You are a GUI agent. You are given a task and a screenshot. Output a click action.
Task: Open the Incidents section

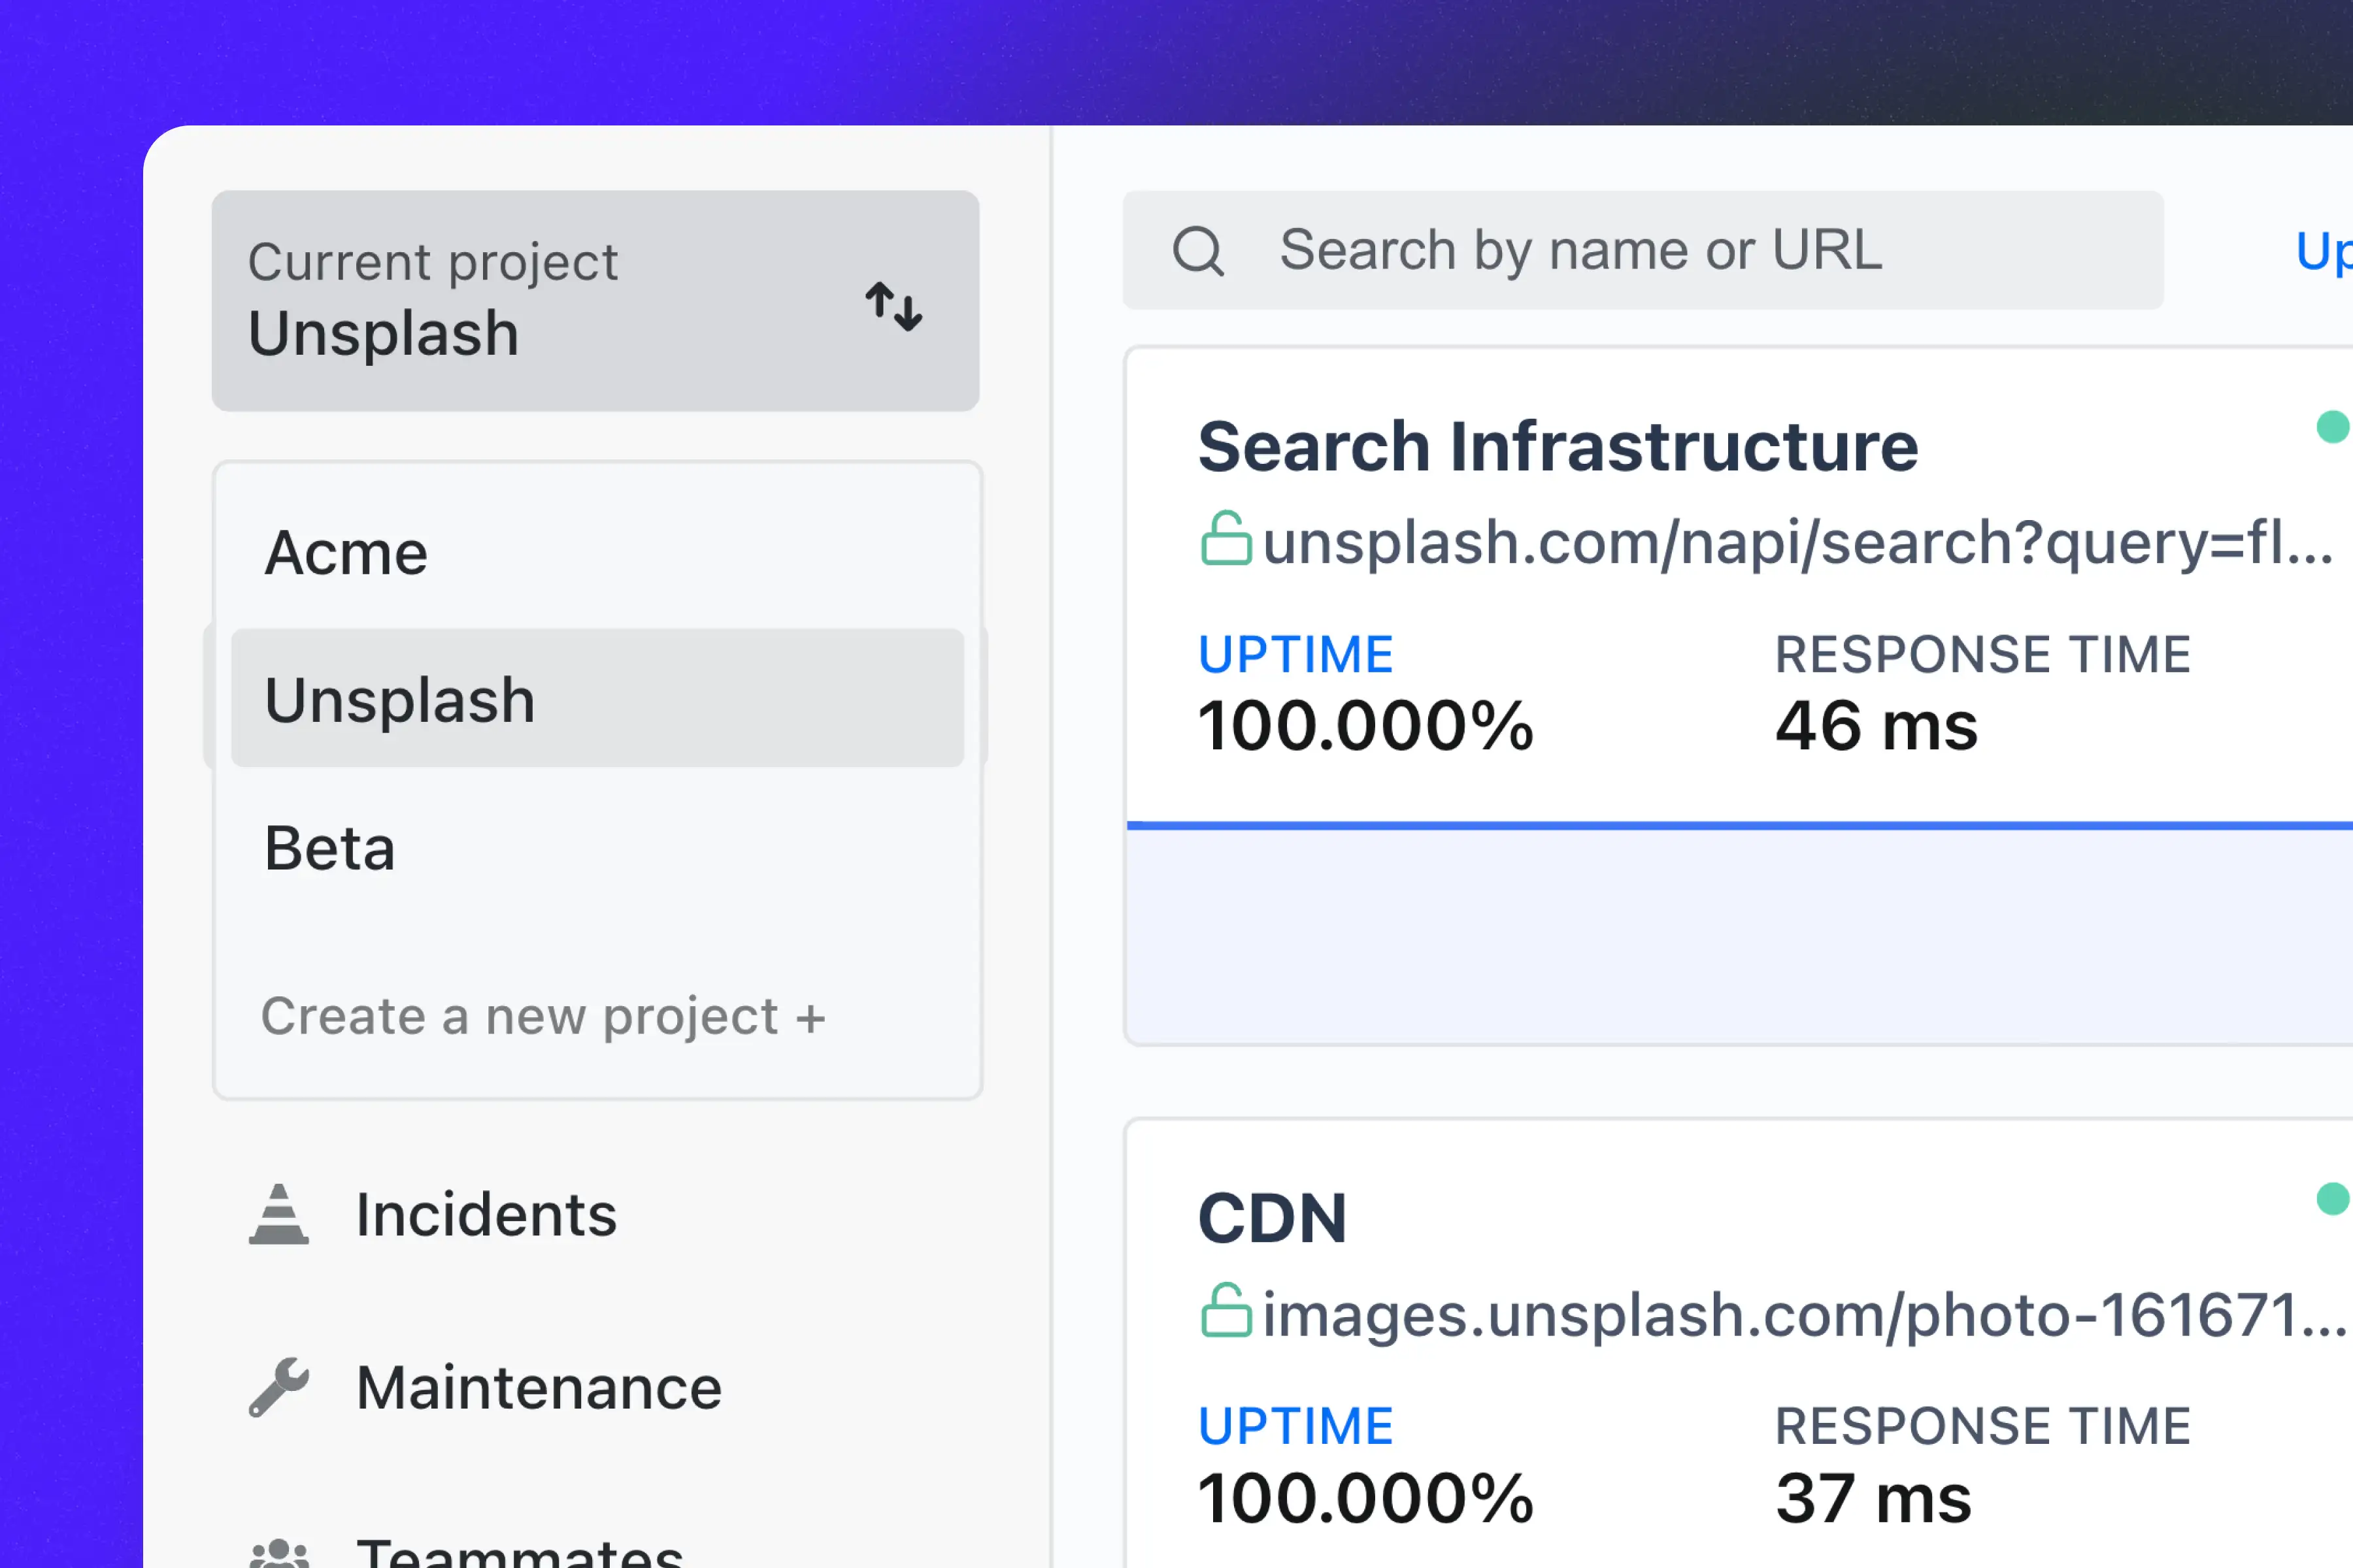tap(486, 1214)
